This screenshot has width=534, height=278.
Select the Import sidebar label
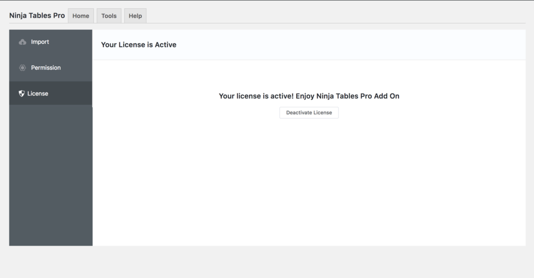[40, 42]
